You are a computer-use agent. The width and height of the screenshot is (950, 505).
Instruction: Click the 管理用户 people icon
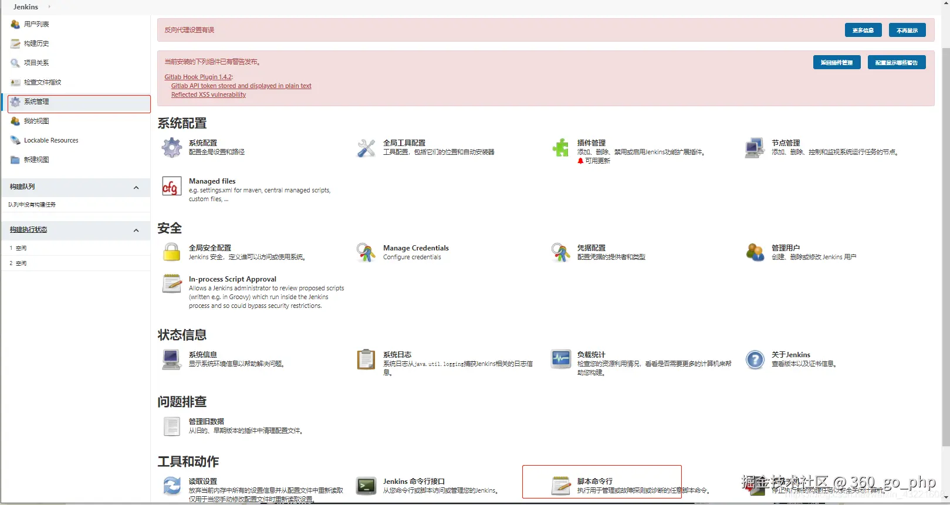point(755,252)
